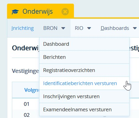Select table row 02
Image resolution: width=139 pixels, height=118 pixels.
click(x=27, y=115)
